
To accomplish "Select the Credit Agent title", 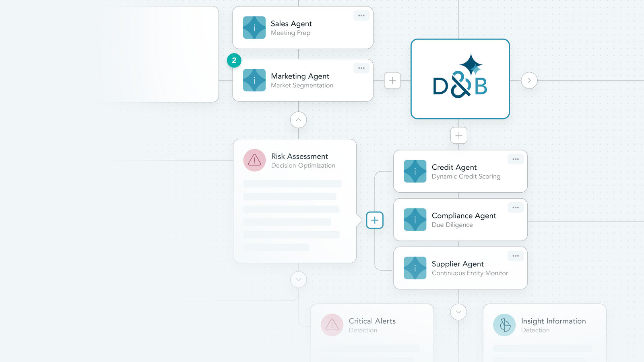I will pos(454,167).
